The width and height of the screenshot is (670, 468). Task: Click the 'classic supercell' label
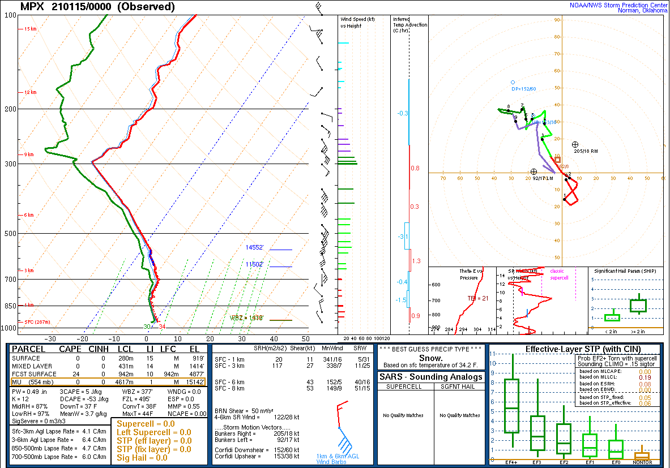point(559,274)
